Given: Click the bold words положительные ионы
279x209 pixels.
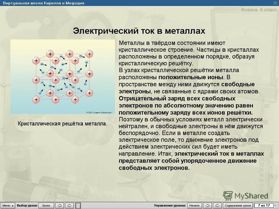Looking at the screenshot, I should pos(191,77).
